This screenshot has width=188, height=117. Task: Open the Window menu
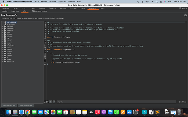pyautogui.click(x=71, y=2)
